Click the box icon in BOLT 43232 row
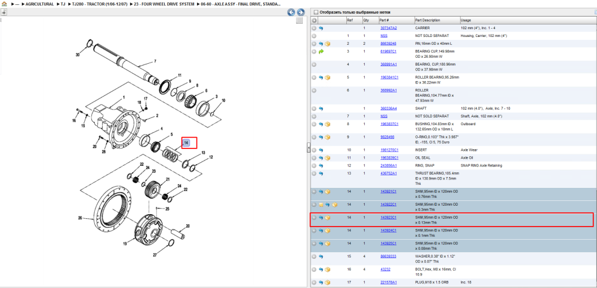Screen dimensions: 597x288 (x=328, y=270)
